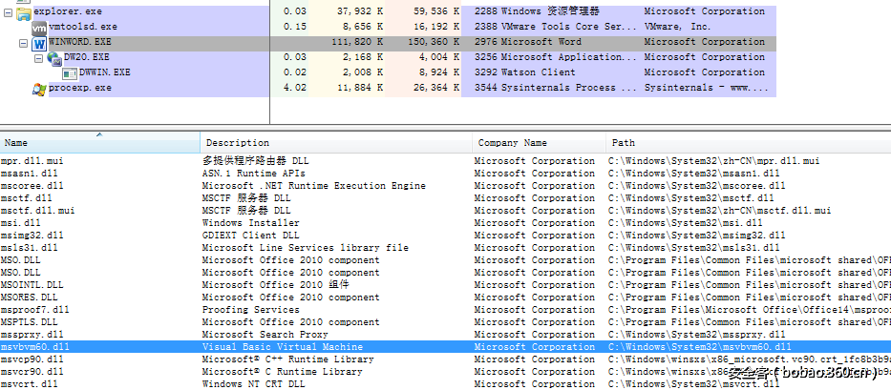The width and height of the screenshot is (891, 390).
Task: Click the WINWORD.EXE Word icon
Action: [x=39, y=44]
